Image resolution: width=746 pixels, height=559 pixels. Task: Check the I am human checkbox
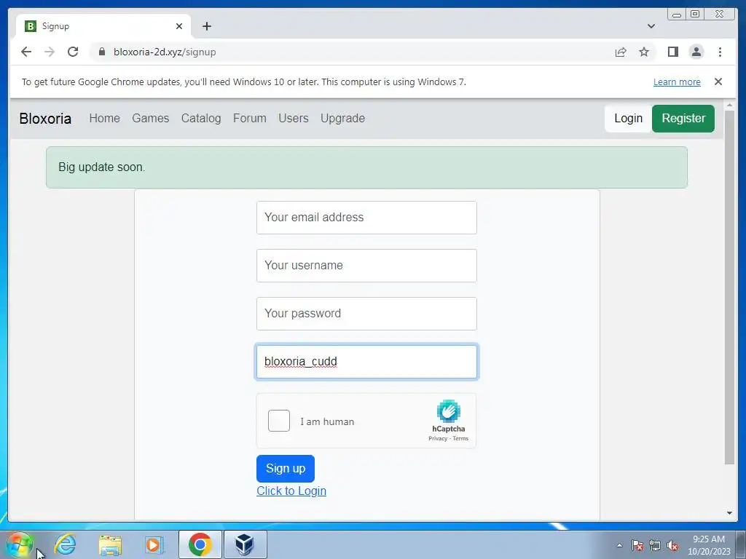279,421
